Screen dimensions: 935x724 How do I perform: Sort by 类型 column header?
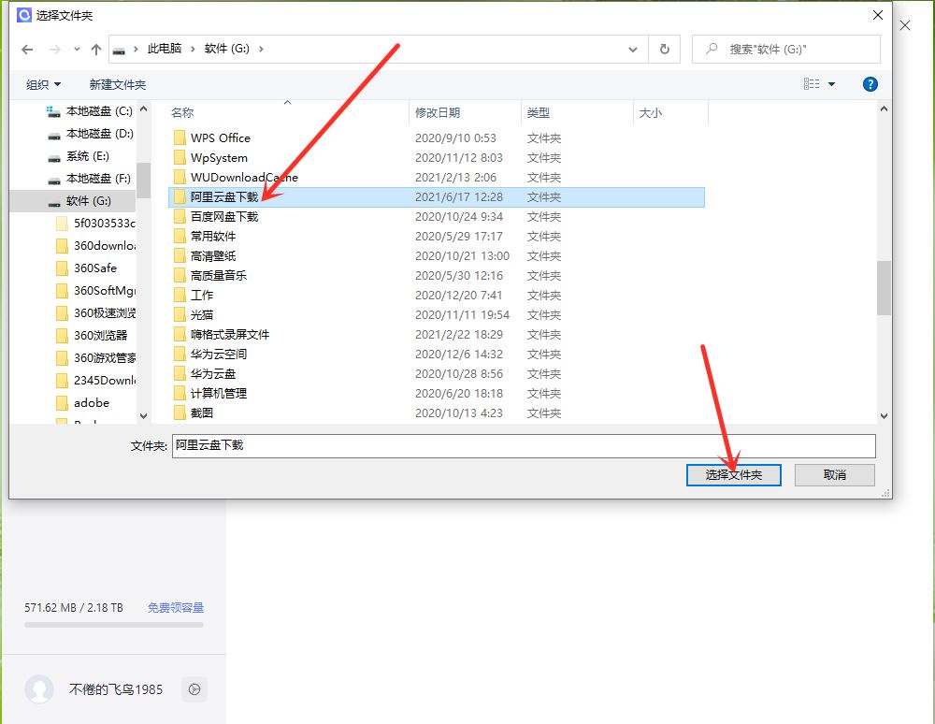pyautogui.click(x=539, y=112)
